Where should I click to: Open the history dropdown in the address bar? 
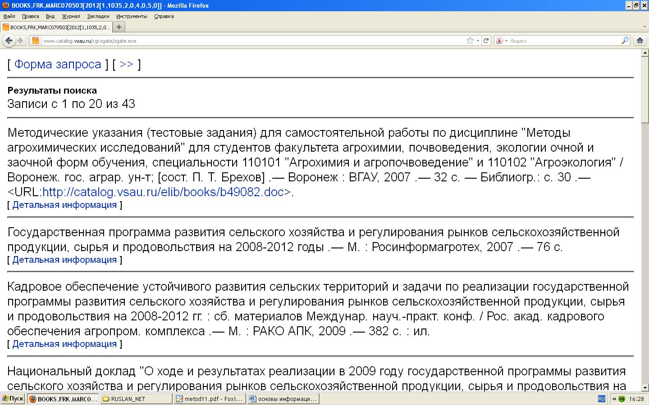click(x=478, y=40)
